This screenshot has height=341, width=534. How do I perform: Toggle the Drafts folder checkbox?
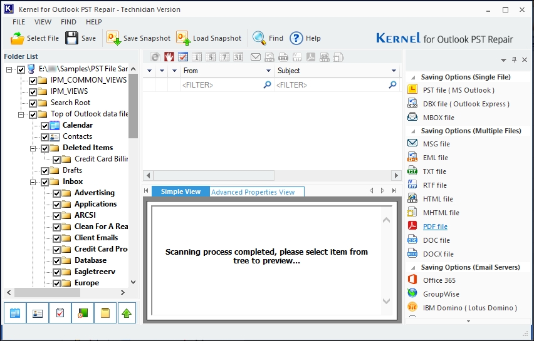coord(45,171)
